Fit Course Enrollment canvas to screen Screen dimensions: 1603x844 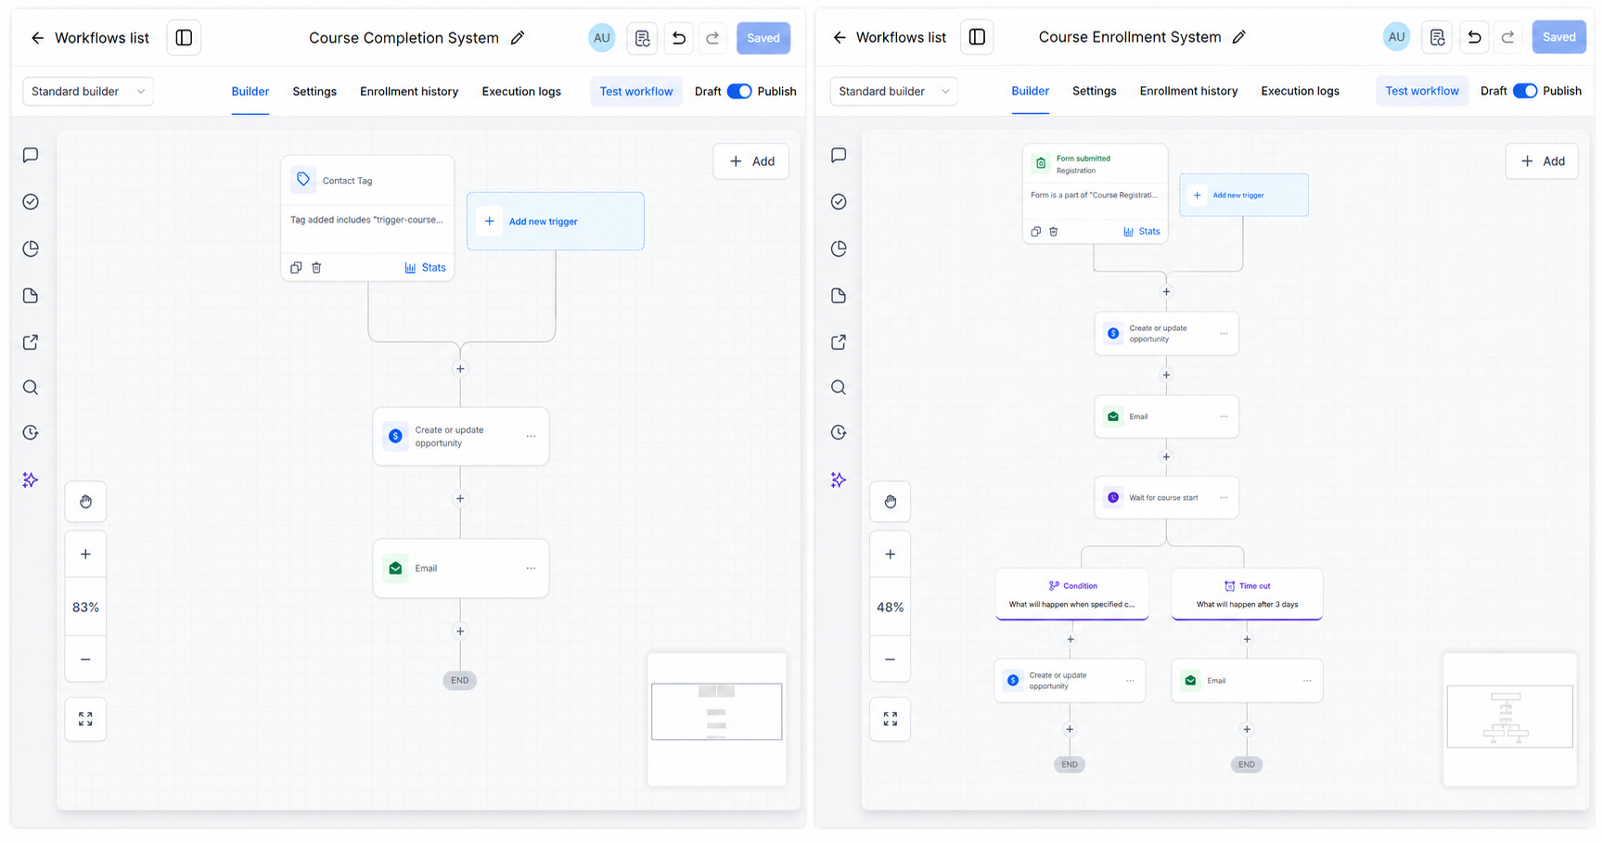(x=890, y=719)
